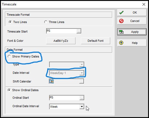Screen dimensions: 149x118
Task: Expand the Date Interval Week/Day 1 dropdown
Action: coord(82,73)
